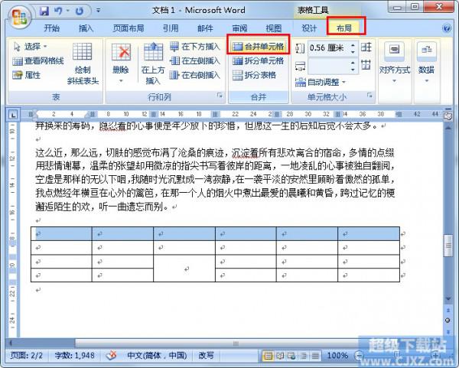Undo the last action

[x=58, y=11]
